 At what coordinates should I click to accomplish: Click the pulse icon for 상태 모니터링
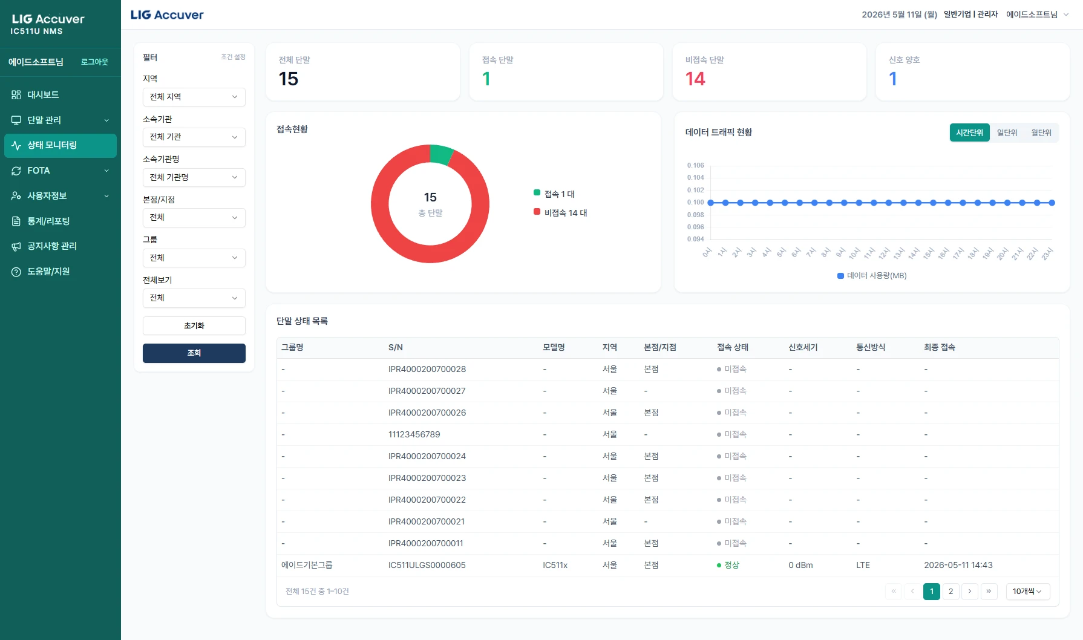click(16, 145)
